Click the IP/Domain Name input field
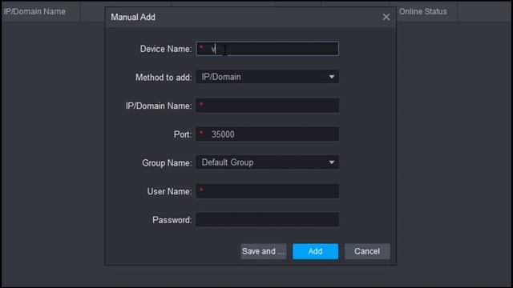513x288 pixels. [267, 106]
